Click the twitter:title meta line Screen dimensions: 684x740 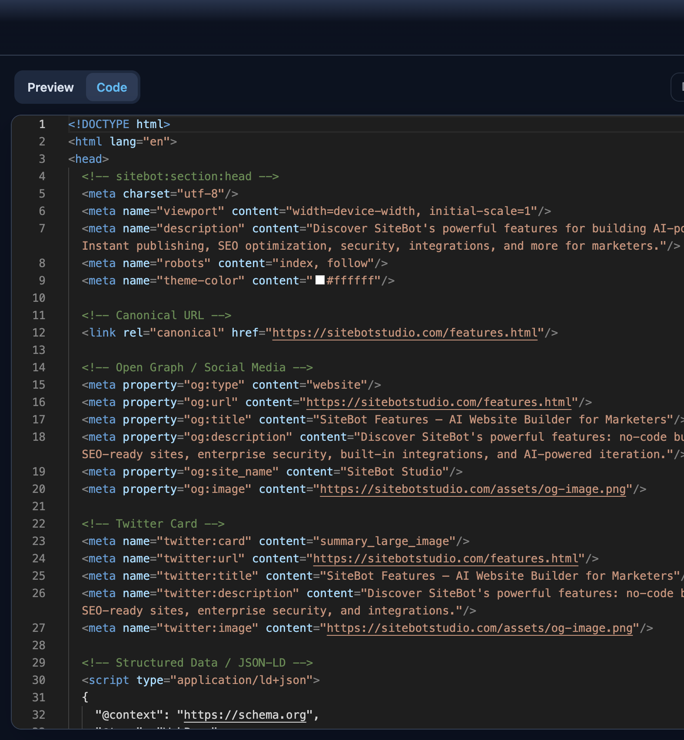383,576
